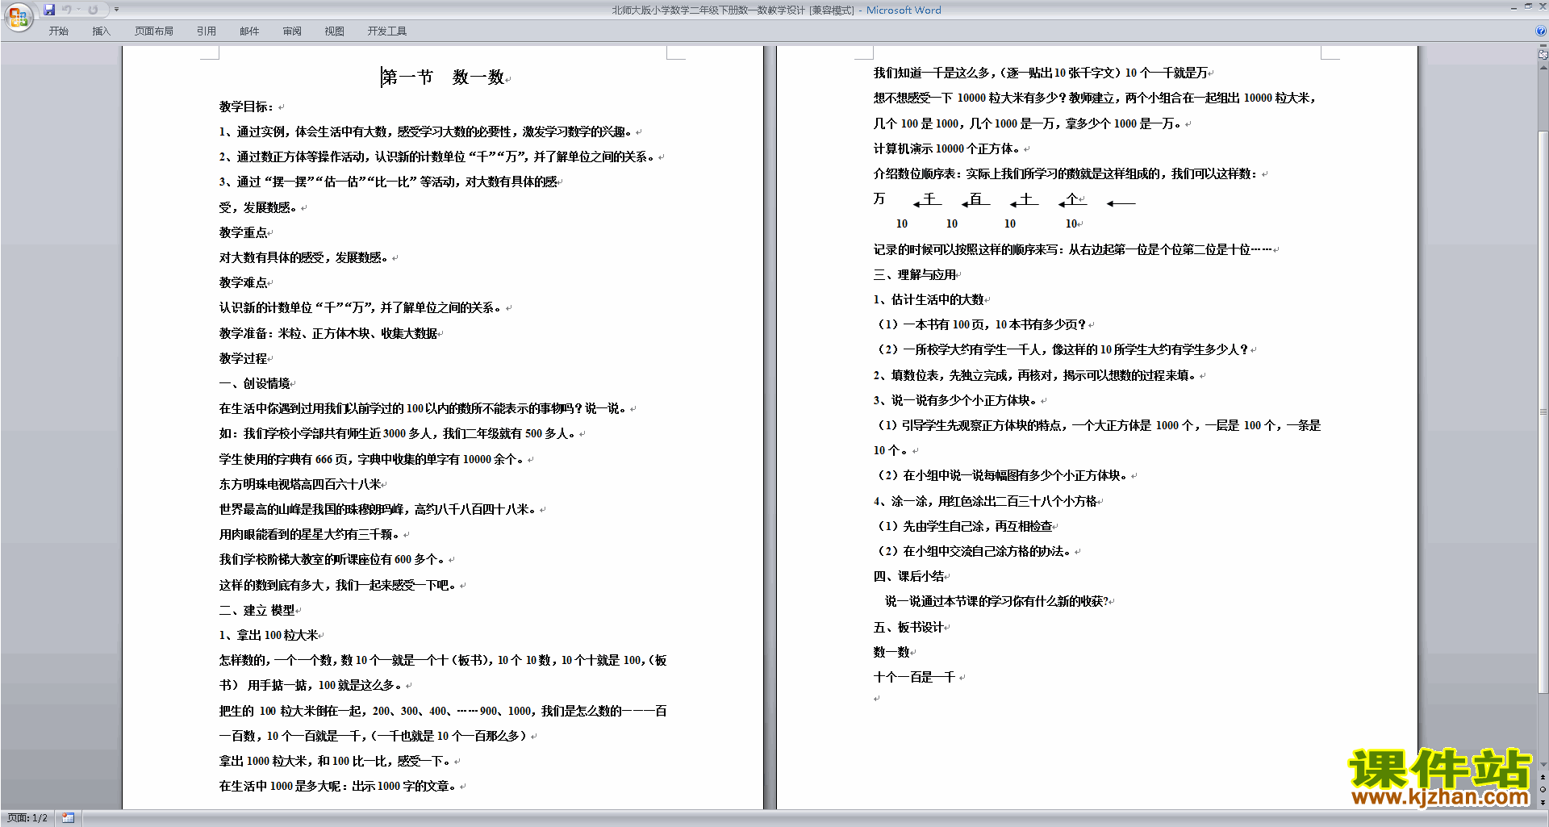Click the line 十个一百是一千

(x=915, y=677)
